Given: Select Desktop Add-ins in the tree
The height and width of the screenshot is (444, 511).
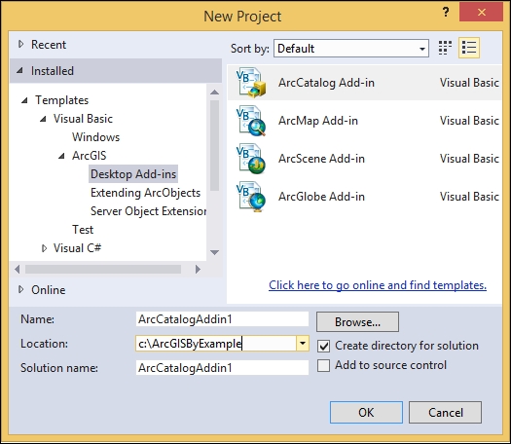Looking at the screenshot, I should 133,173.
